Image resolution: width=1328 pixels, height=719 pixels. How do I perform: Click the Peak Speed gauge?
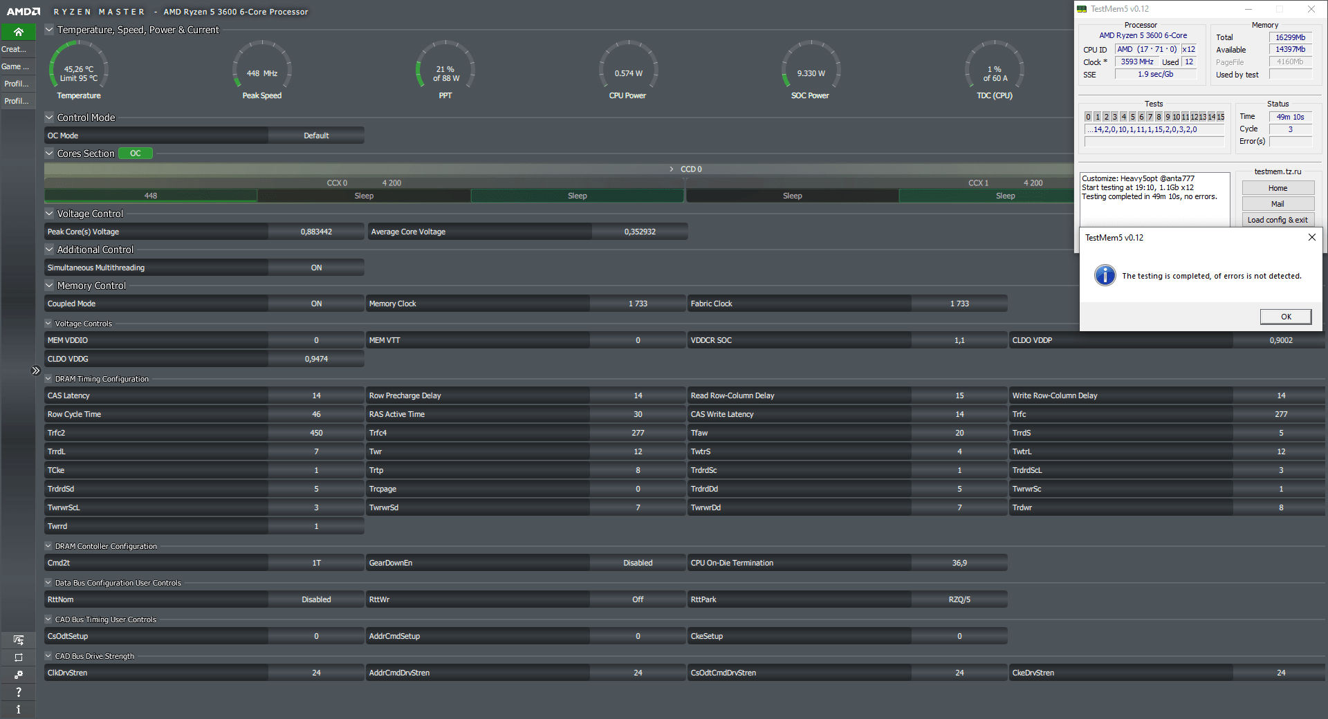pos(262,69)
